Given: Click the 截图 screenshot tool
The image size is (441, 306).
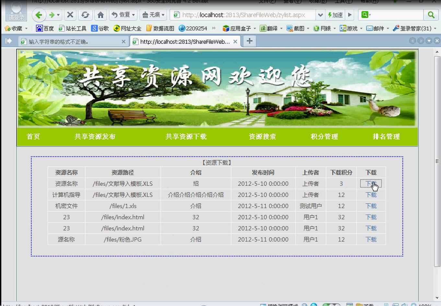Looking at the screenshot, I should pyautogui.click(x=296, y=28).
